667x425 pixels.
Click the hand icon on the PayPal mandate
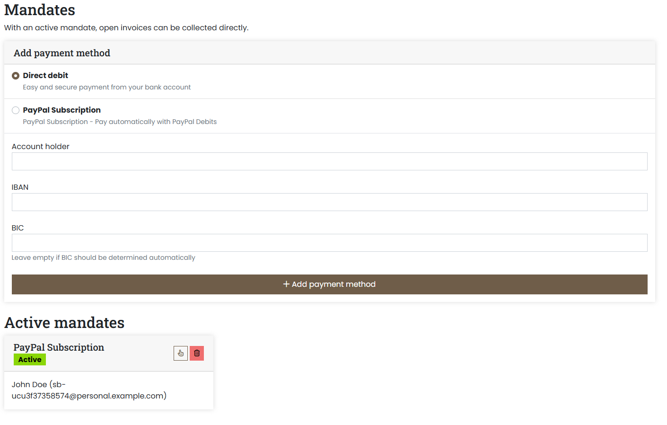pos(180,353)
